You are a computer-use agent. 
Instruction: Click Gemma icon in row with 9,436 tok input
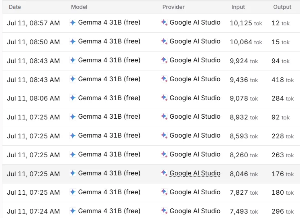pyautogui.click(x=73, y=79)
